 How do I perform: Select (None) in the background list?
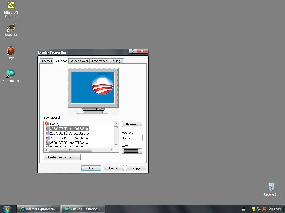click(x=55, y=124)
